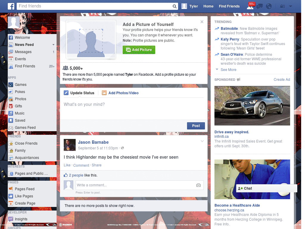Viewport: 305px width, 229px height.
Task: Click the sponsored megaphone icon
Action: [x=239, y=79]
